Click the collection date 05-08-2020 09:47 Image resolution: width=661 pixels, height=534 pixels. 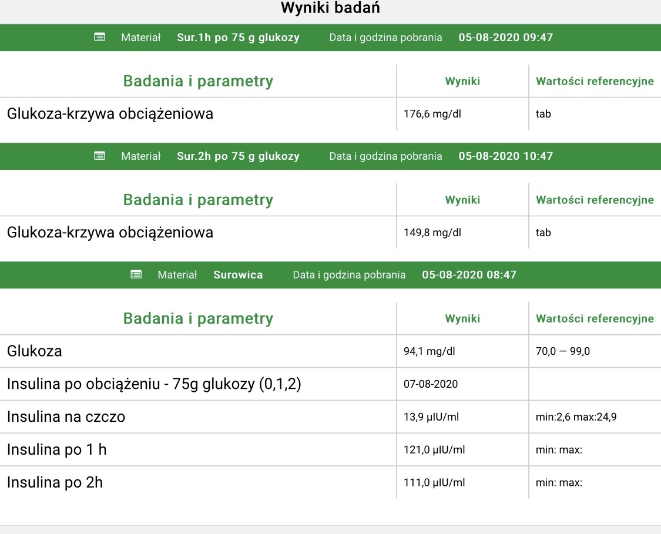point(505,38)
